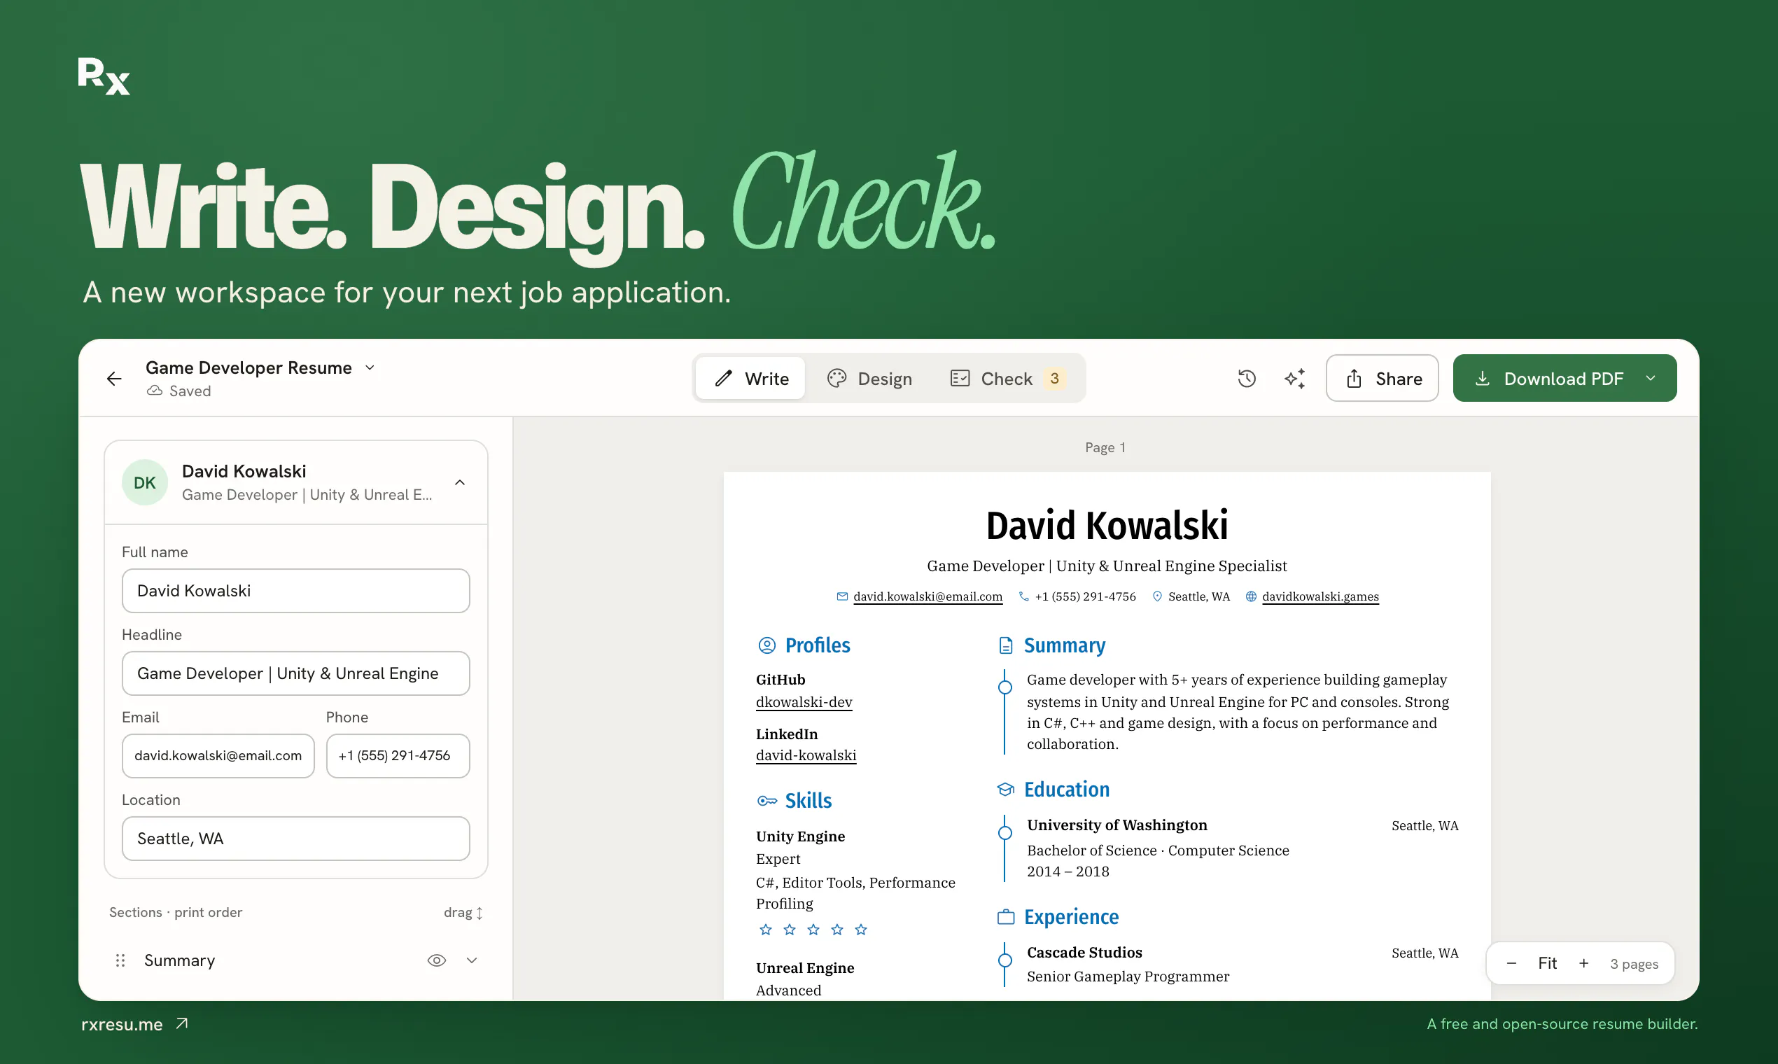Click the Fit zoom button
The image size is (1778, 1064).
coord(1547,964)
